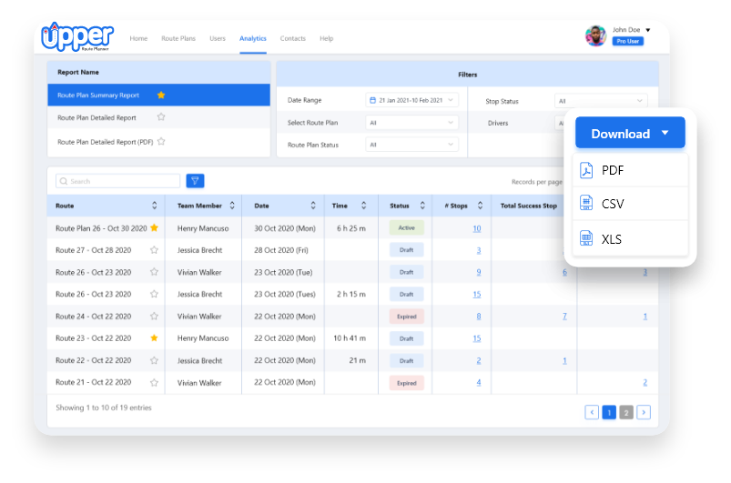Unfavorite Route Plan Summary Report star

(x=161, y=95)
